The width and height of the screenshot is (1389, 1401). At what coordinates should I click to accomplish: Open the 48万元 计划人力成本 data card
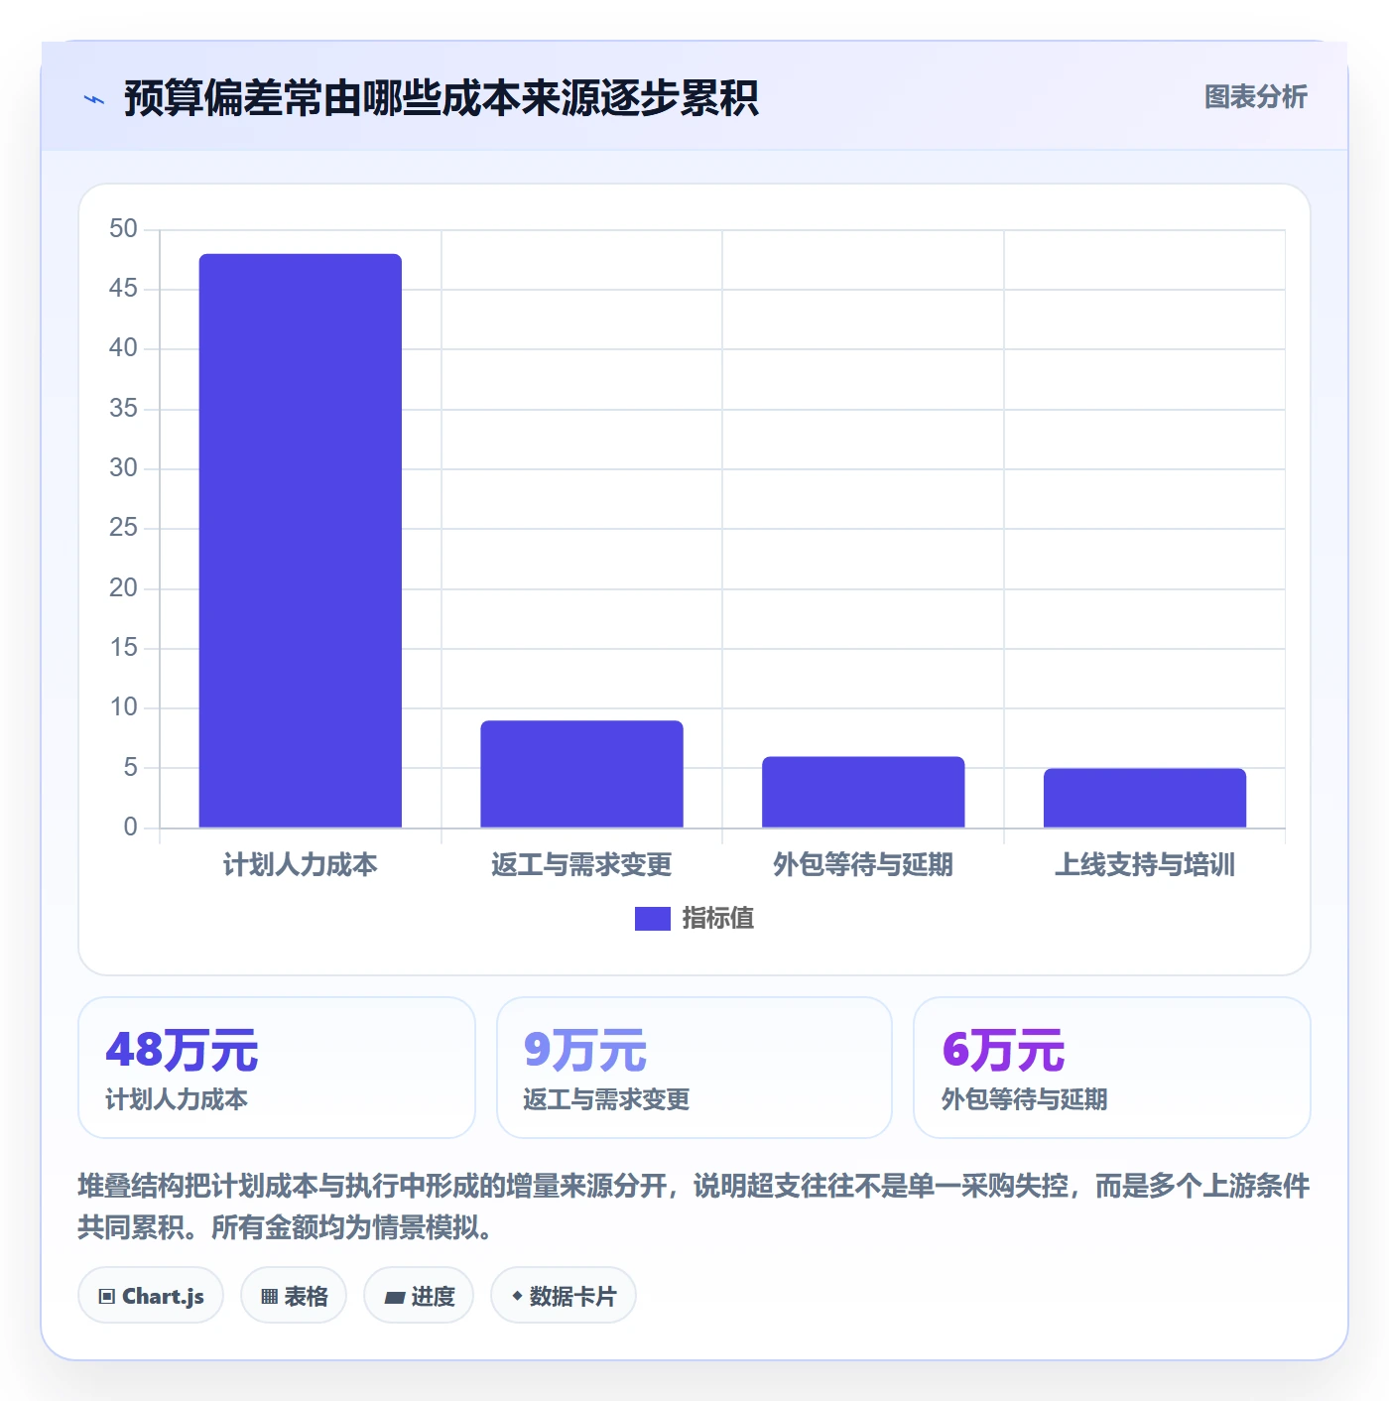[277, 1068]
